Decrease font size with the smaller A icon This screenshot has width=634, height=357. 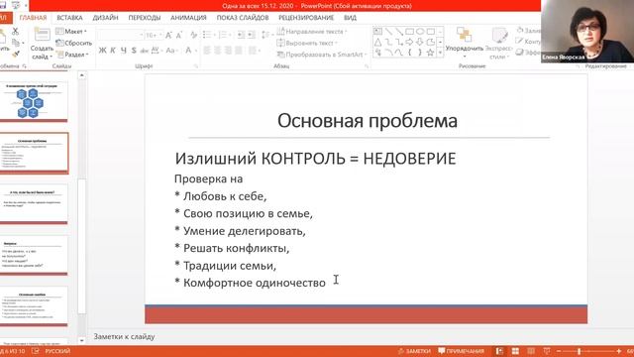(179, 36)
